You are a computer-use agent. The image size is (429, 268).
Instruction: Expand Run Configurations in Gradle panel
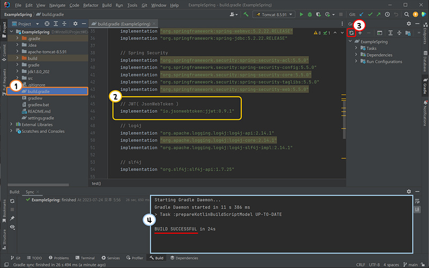(356, 61)
